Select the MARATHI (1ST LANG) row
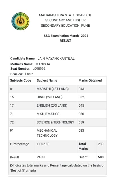This screenshot has width=118, height=180. 57,89
